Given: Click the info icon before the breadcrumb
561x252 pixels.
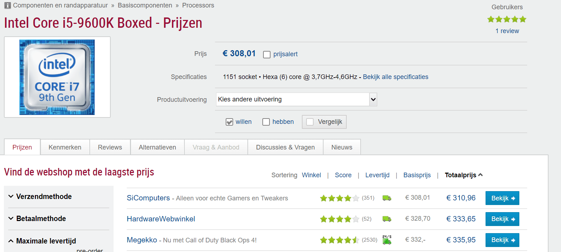Looking at the screenshot, I should 7,5.
